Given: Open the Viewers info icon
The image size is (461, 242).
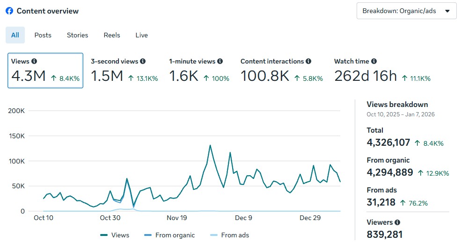Looking at the screenshot, I should 397,222.
